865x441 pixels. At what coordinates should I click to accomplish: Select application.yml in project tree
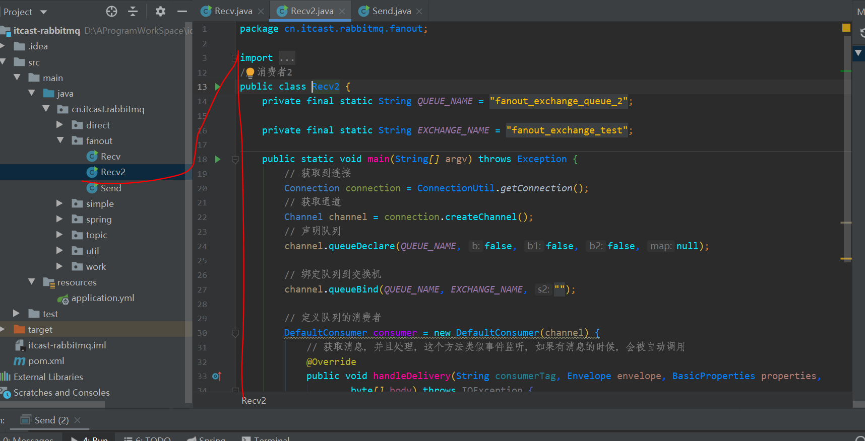pyautogui.click(x=102, y=298)
